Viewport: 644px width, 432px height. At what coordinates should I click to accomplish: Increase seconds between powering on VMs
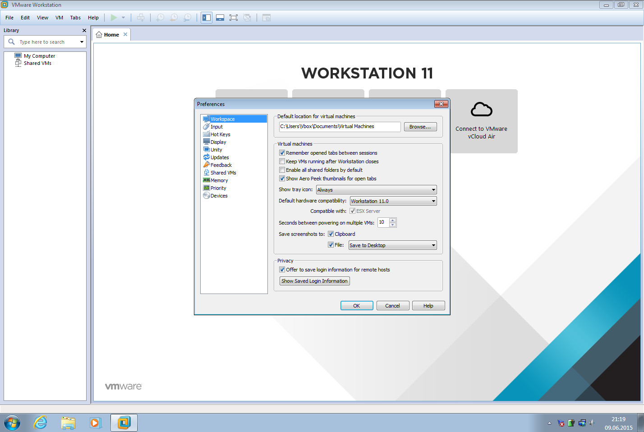point(393,220)
